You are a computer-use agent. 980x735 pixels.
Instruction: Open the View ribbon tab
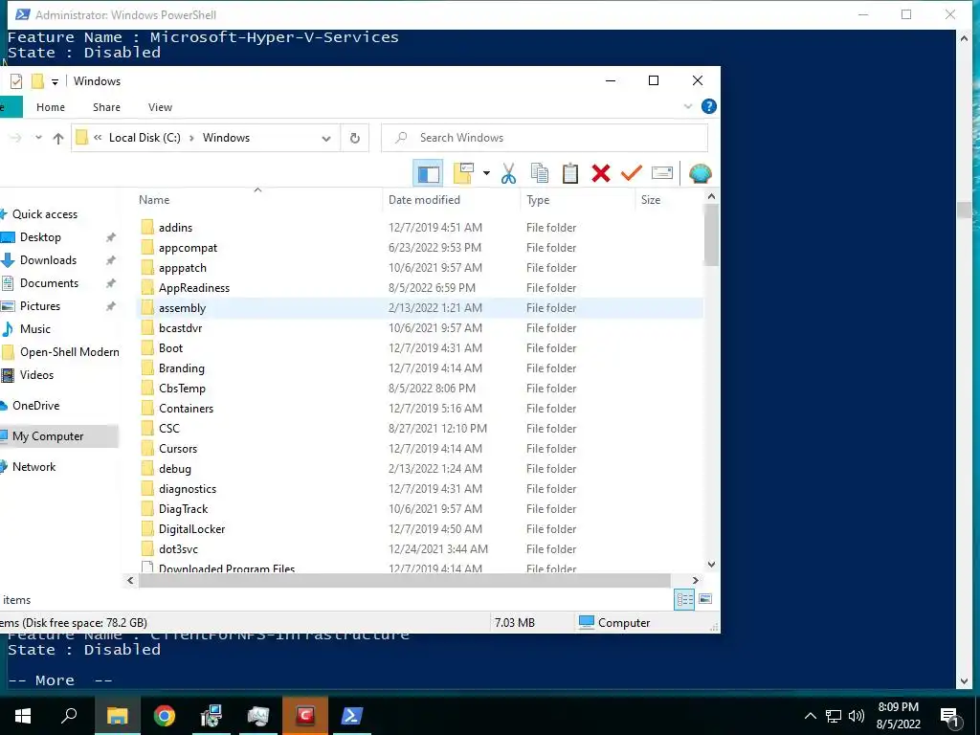(160, 107)
